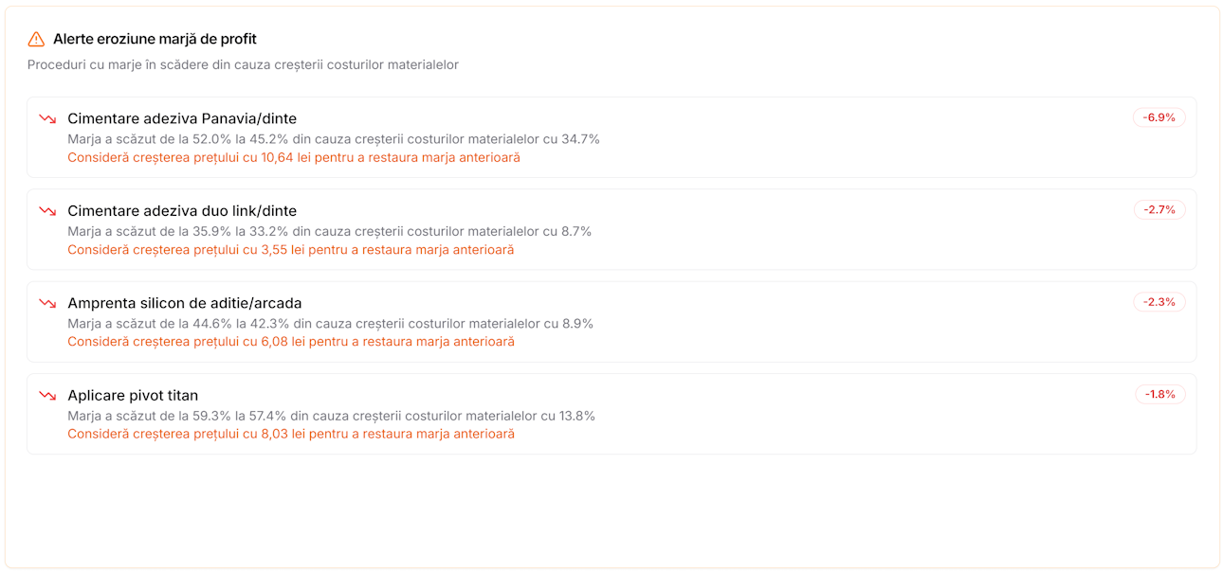Click the 3,55 lei price increase suggestion
Viewport: 1223px width, 571px height.
click(x=290, y=250)
